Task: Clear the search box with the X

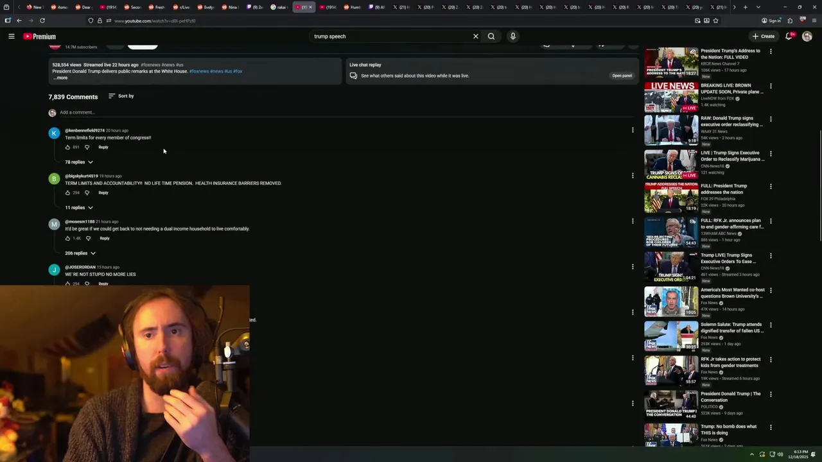Action: pyautogui.click(x=476, y=37)
